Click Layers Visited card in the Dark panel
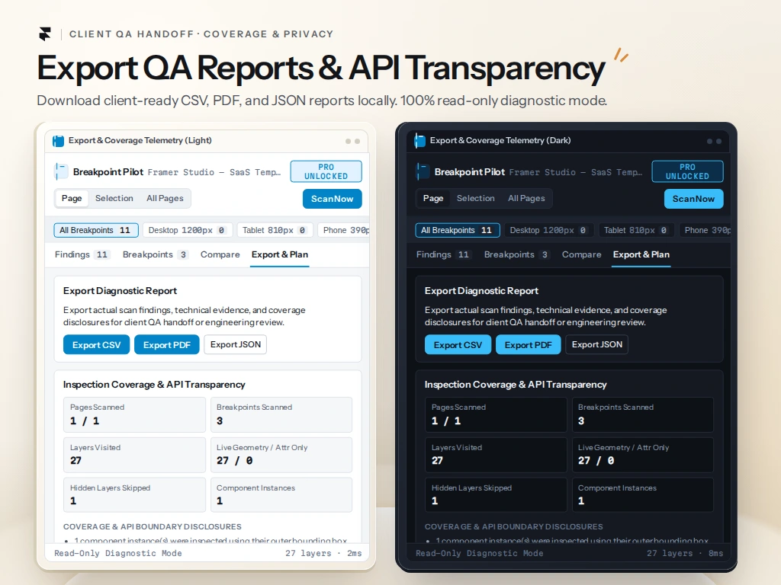781x585 pixels. tap(496, 455)
